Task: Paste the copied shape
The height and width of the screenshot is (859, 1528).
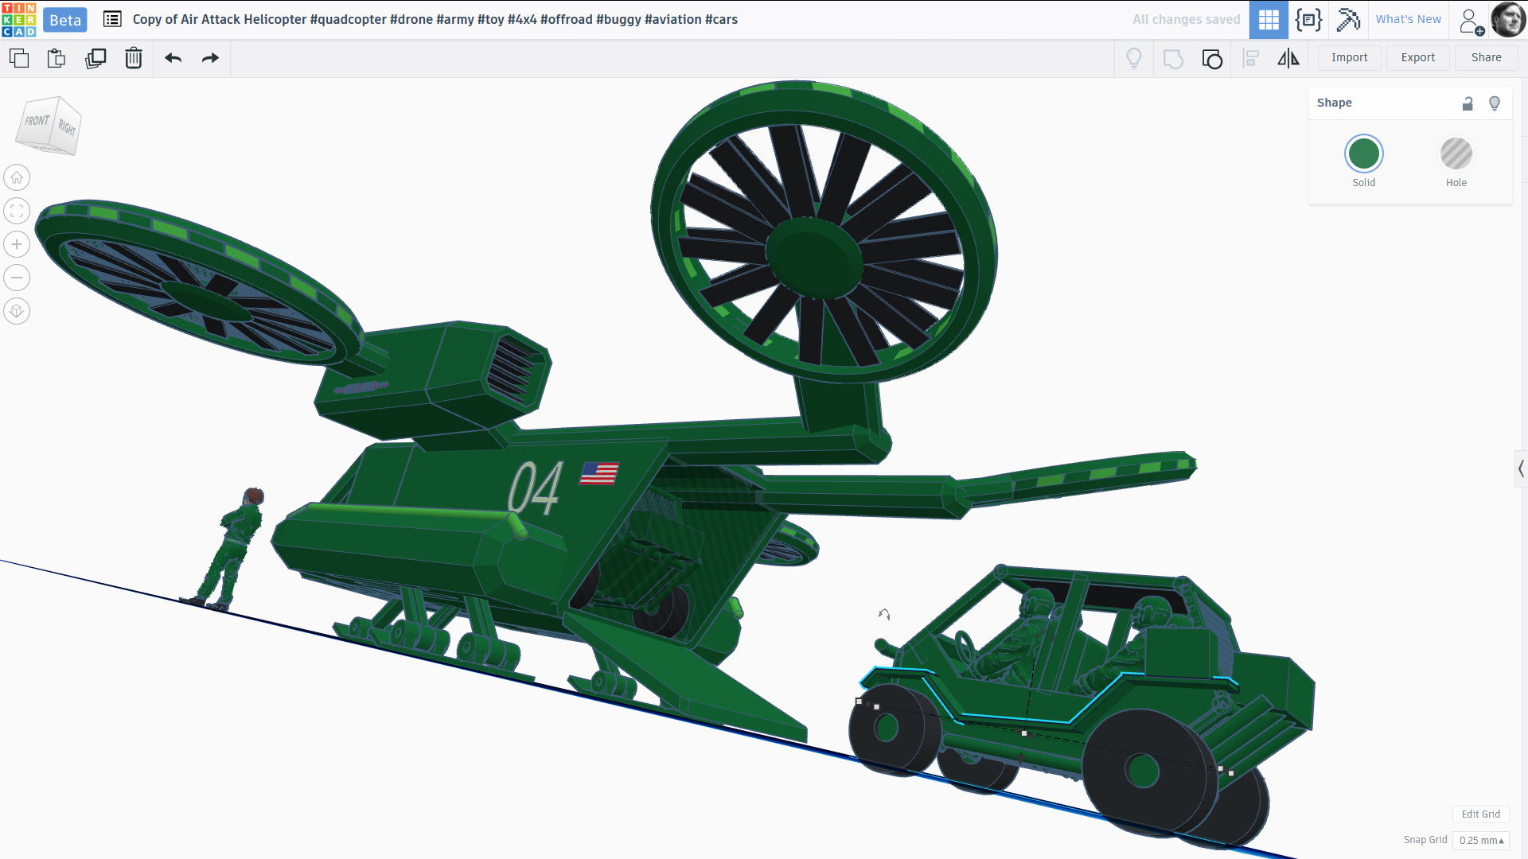Action: coord(57,58)
